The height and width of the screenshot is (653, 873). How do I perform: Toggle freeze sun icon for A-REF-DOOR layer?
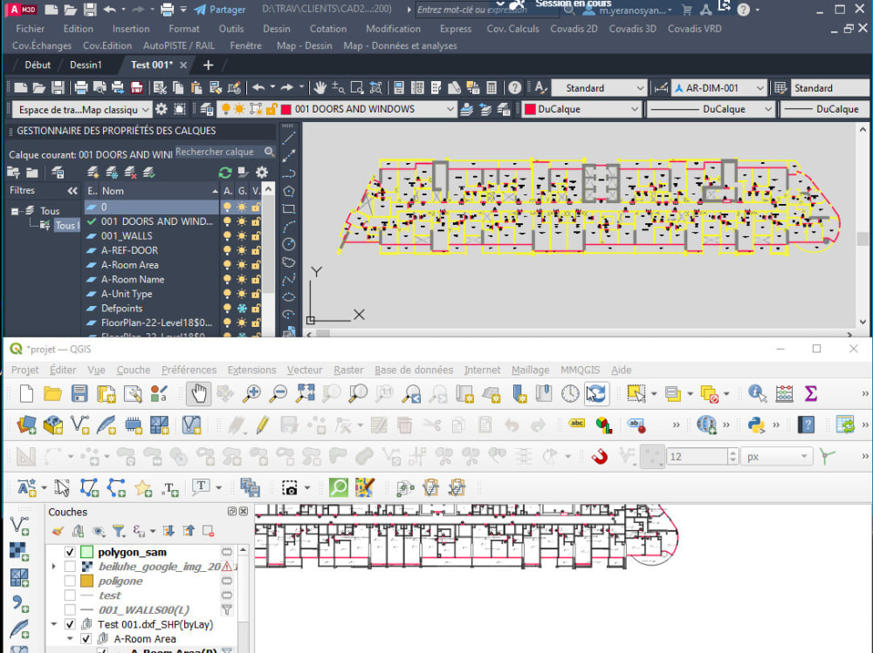coord(242,250)
